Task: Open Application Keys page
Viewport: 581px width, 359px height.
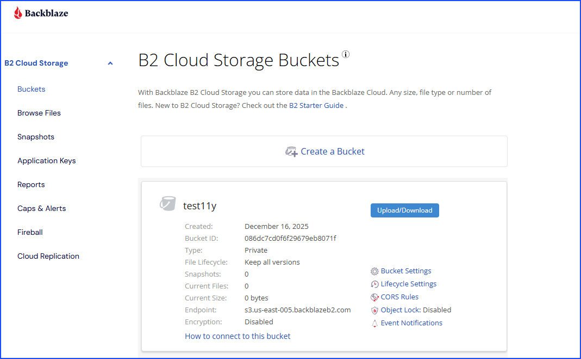Action: pos(47,161)
